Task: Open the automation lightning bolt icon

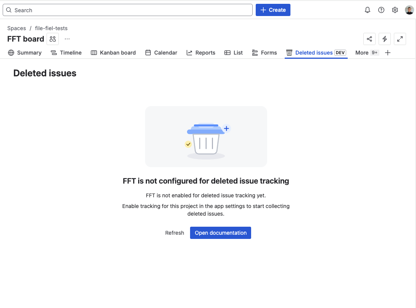Action: [385, 39]
